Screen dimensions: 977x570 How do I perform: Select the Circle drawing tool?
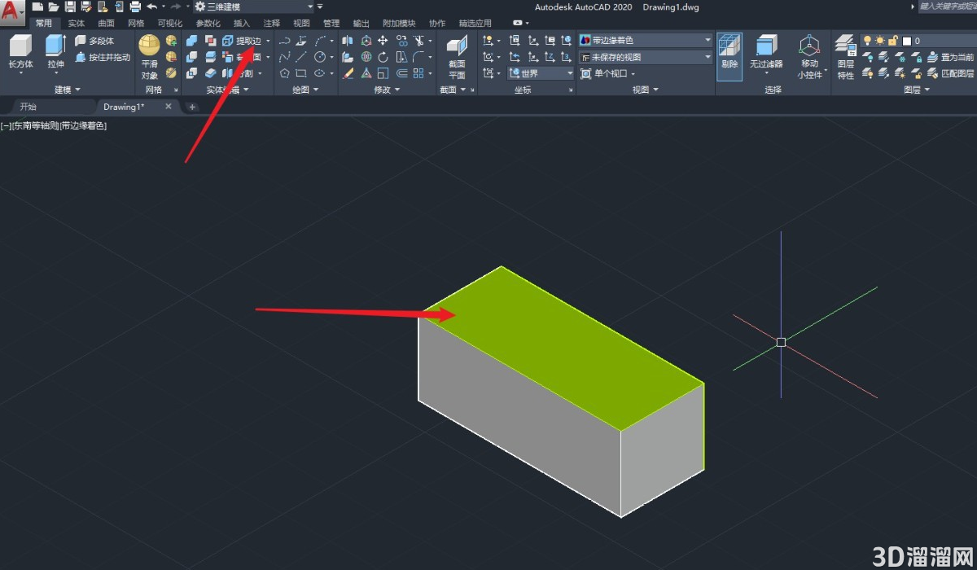pos(320,57)
